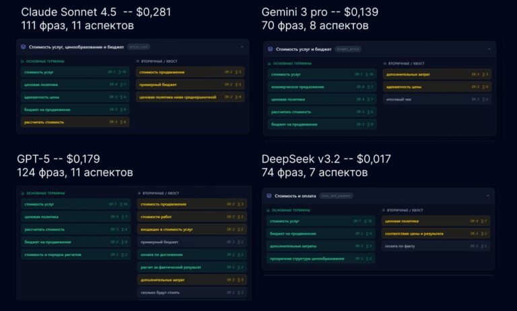The image size is (517, 311).
Task: Click the stack icon beside «Стоимость услуг и бюджет»
Action: point(270,49)
